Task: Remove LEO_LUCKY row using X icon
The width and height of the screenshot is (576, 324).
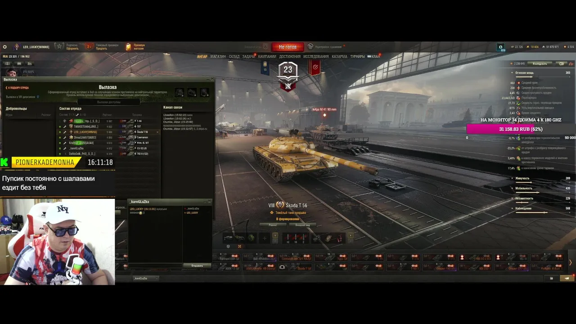Action: pos(157,132)
